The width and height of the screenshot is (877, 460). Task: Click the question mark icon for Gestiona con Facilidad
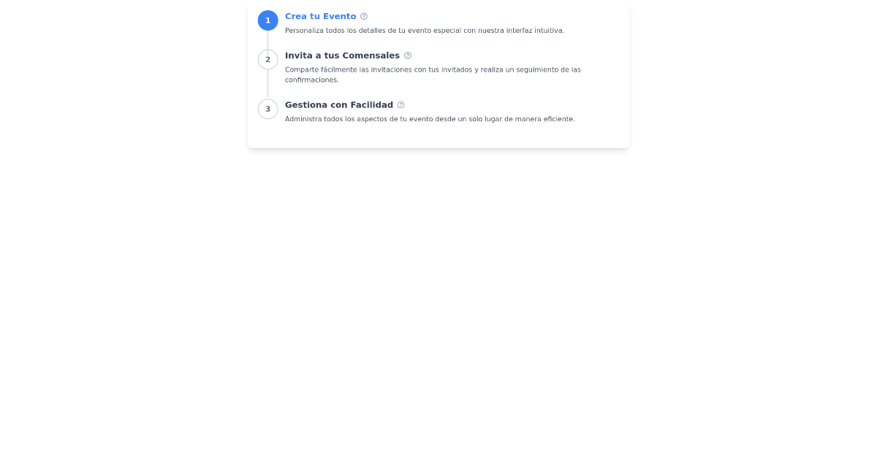tap(400, 104)
